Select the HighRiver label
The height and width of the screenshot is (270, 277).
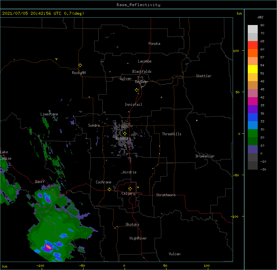pyautogui.click(x=138, y=238)
